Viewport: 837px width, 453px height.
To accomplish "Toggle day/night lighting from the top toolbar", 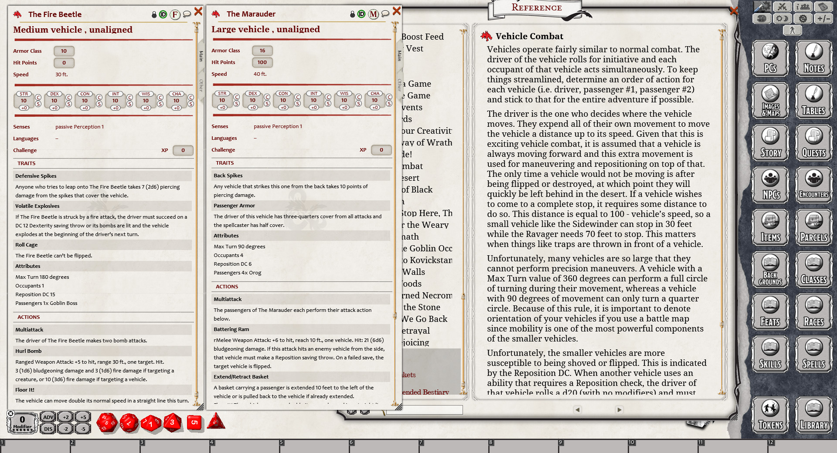I will [x=782, y=18].
